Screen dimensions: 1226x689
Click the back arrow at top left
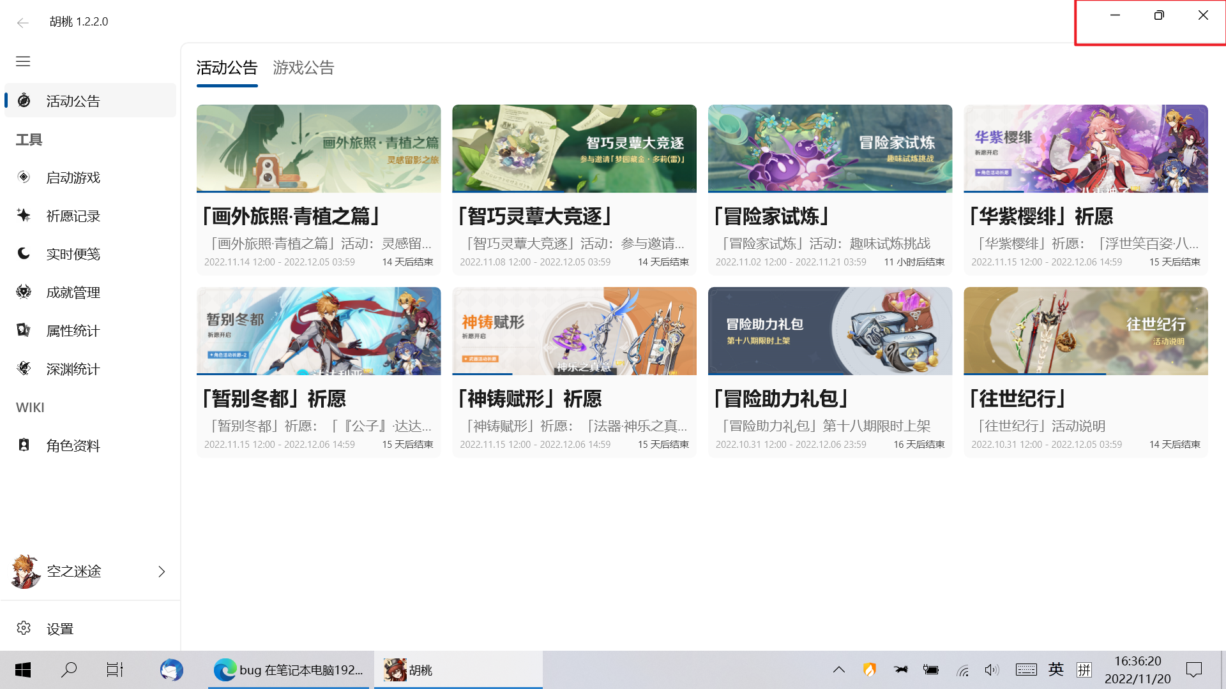tap(23, 22)
